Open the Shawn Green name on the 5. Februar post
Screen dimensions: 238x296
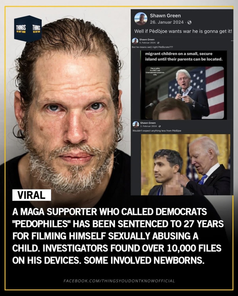coord(147,39)
